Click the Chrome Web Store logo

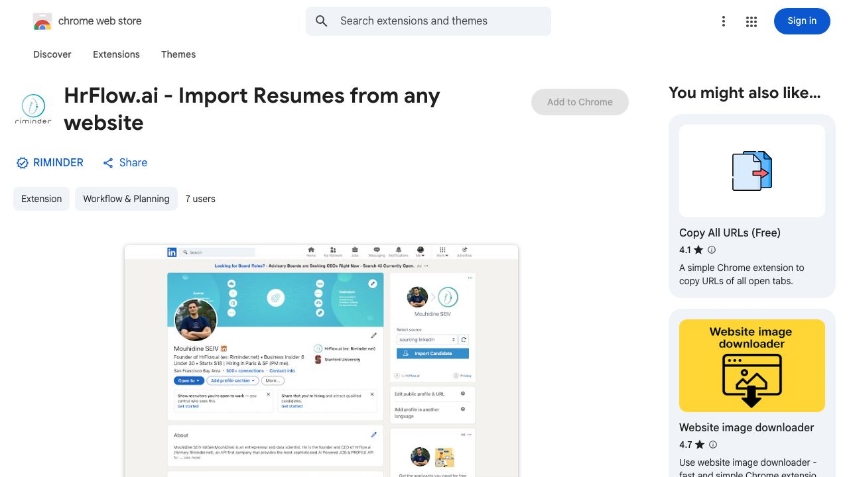pos(42,21)
